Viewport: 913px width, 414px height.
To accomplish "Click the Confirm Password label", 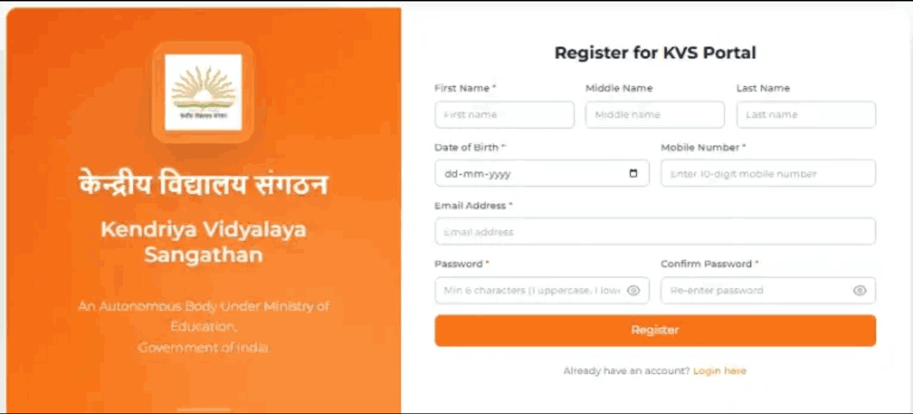I will 708,264.
